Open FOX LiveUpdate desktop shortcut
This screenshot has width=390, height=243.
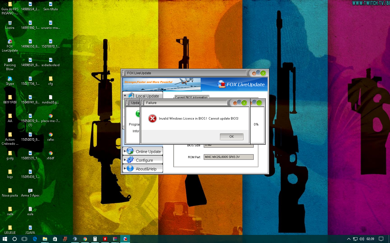[10, 45]
